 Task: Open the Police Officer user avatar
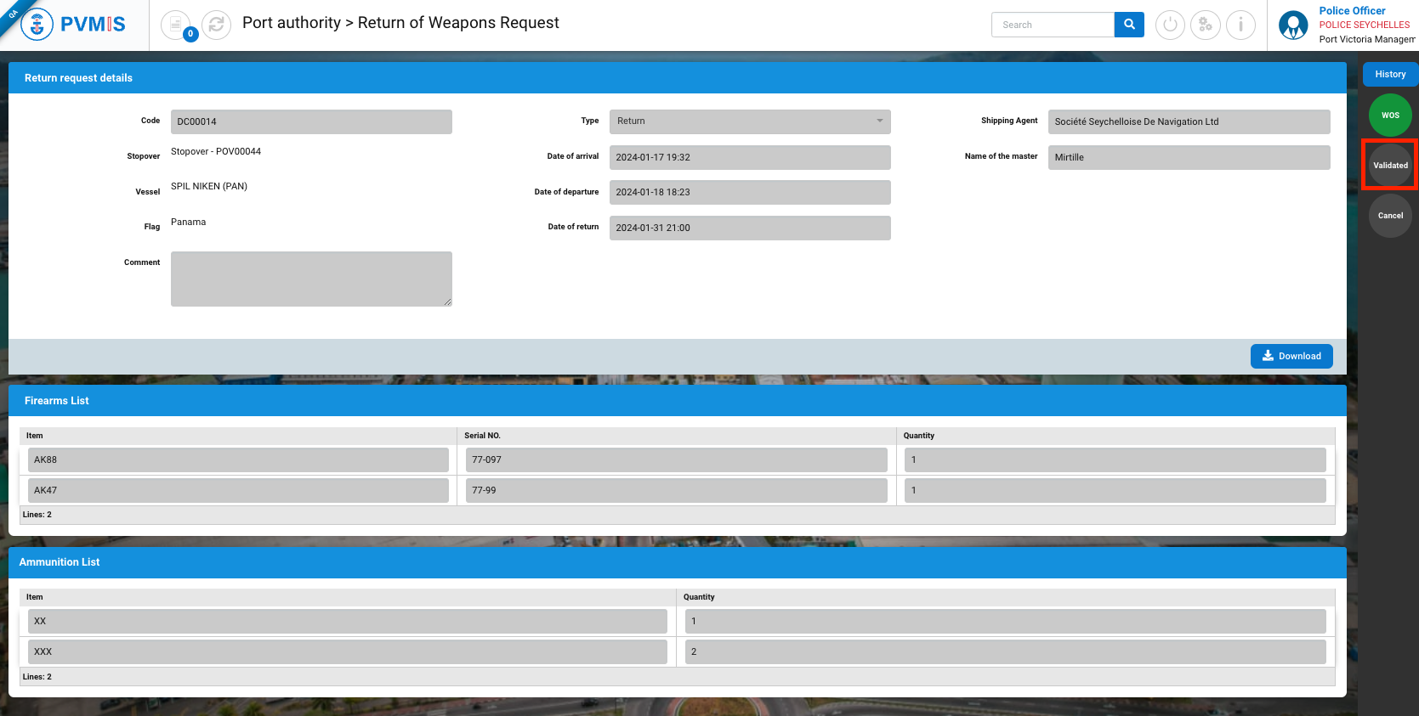(1293, 25)
